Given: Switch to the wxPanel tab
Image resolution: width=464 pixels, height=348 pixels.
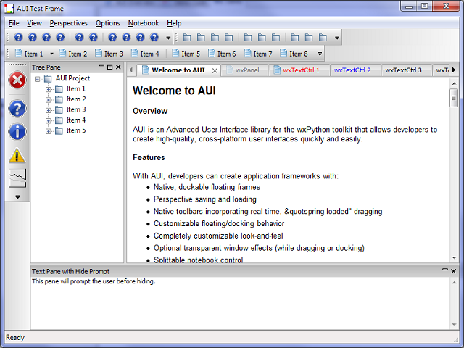Looking at the screenshot, I should click(x=244, y=70).
